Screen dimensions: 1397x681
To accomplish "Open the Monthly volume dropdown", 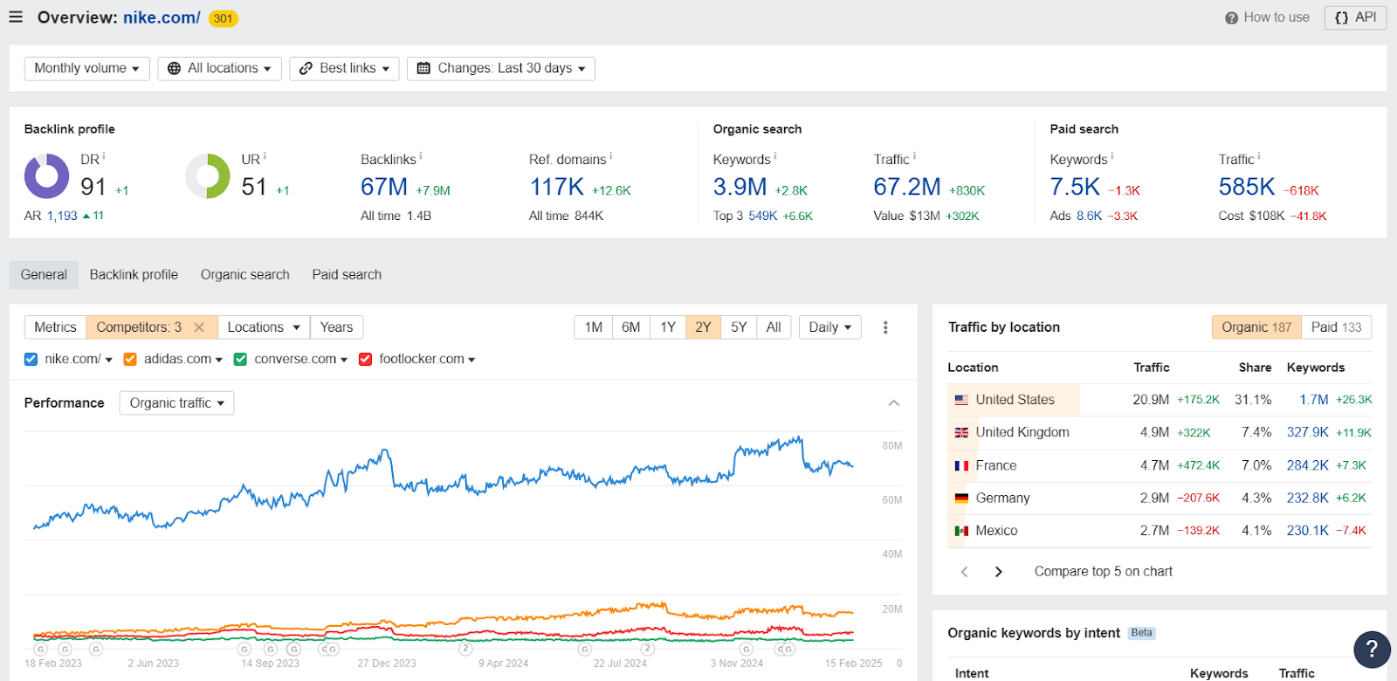I will pos(86,68).
